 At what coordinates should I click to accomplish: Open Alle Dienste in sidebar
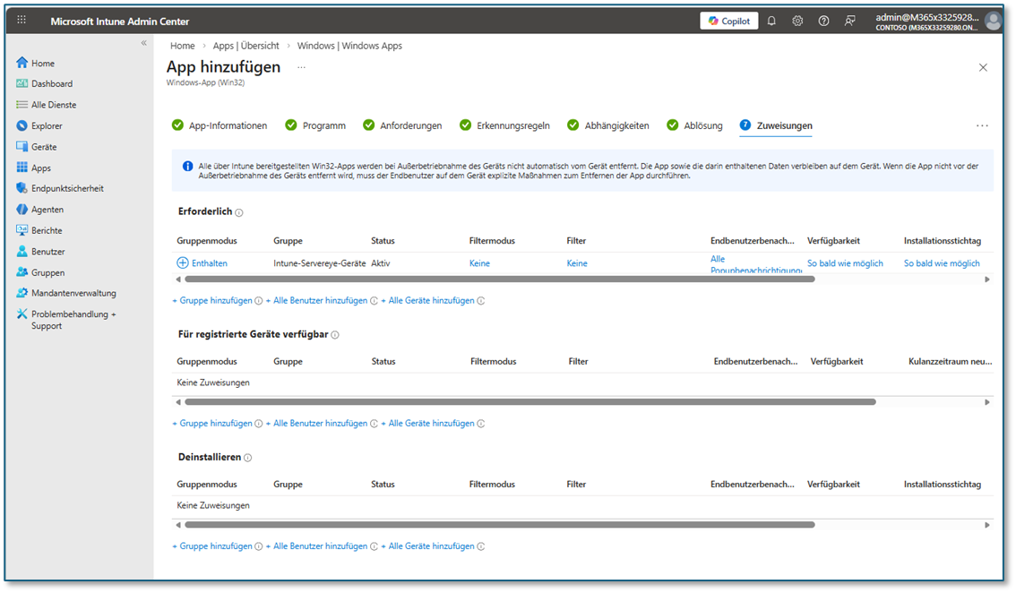tap(54, 104)
